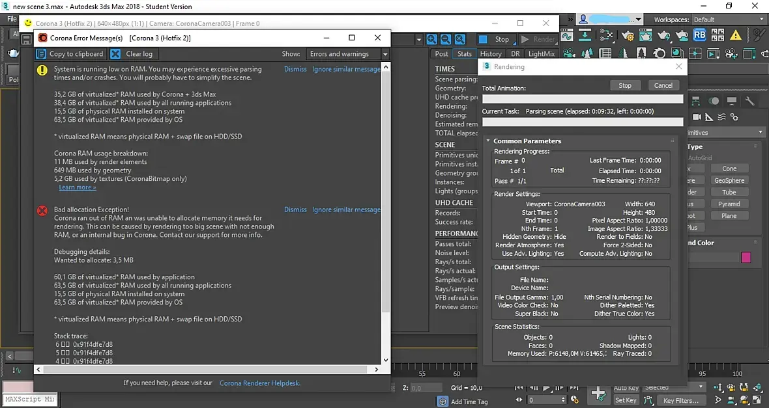Click the yellow warning triangle icon
The width and height of the screenshot is (769, 408).
click(x=736, y=35)
